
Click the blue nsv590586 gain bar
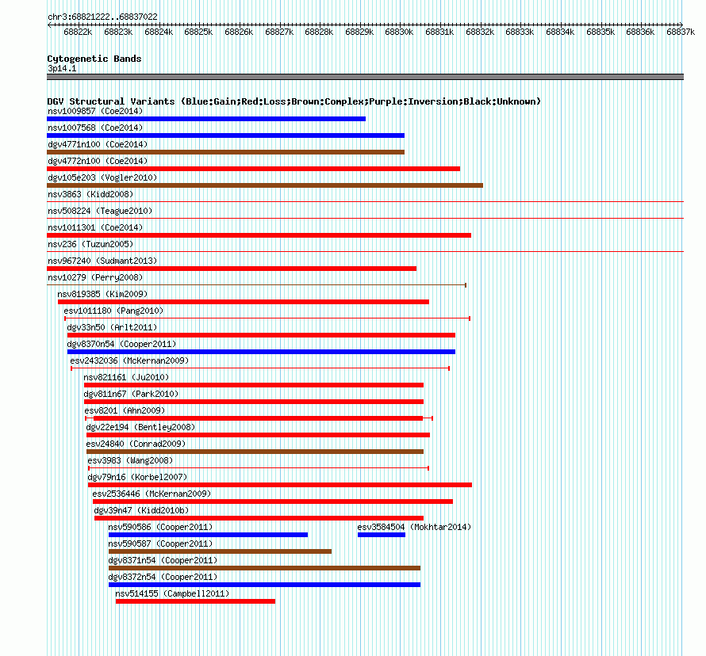coord(208,535)
